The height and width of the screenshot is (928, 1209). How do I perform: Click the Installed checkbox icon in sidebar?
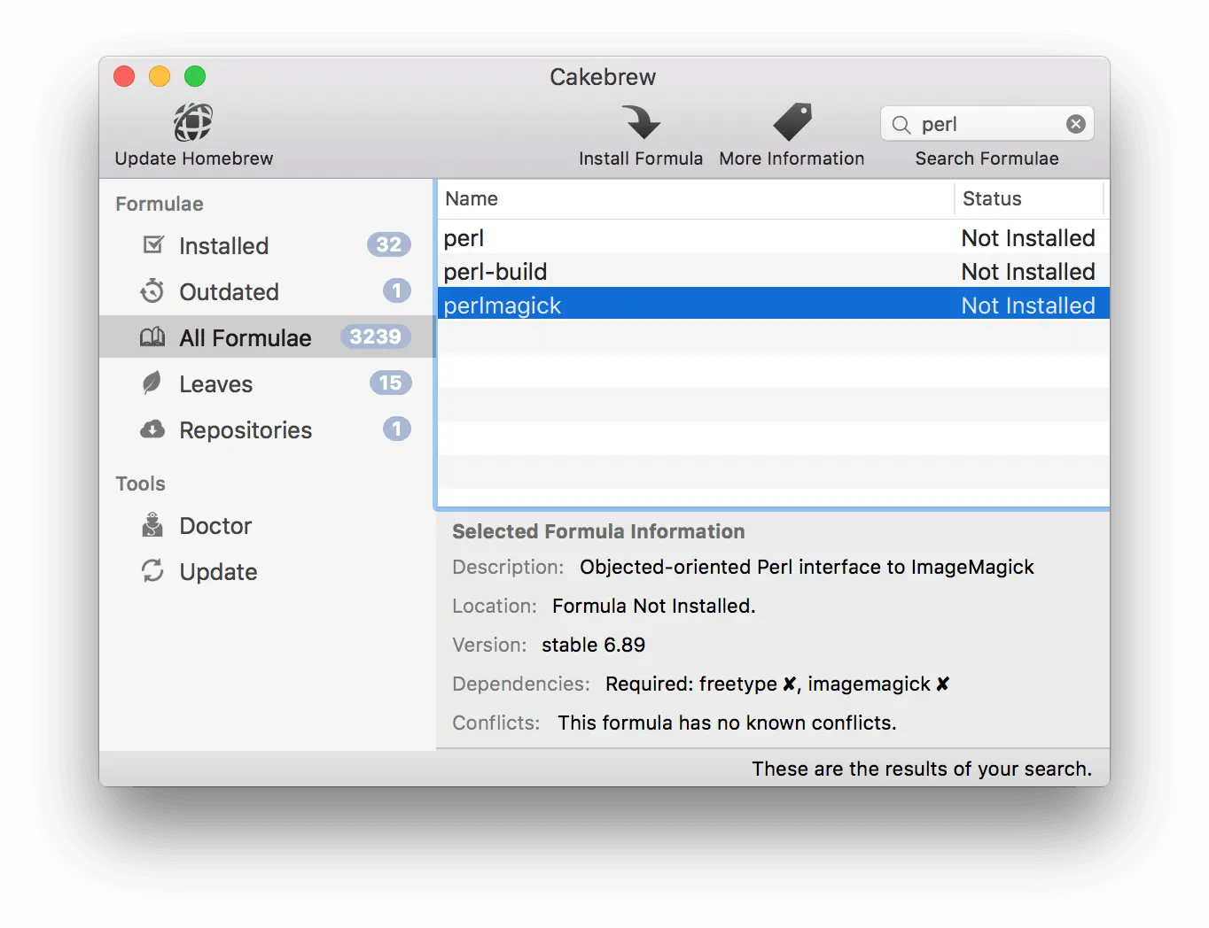[x=153, y=244]
